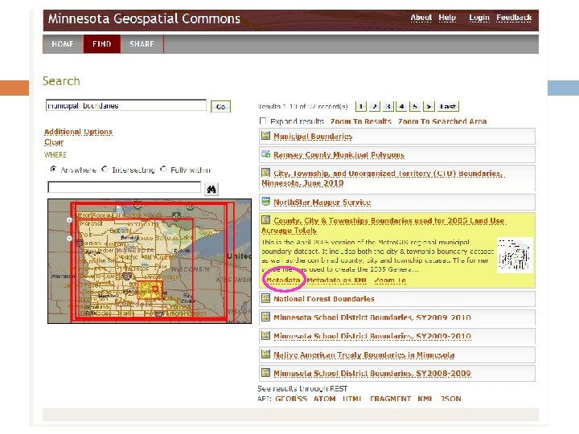
Task: Expand Additional Options
Action: (x=78, y=132)
